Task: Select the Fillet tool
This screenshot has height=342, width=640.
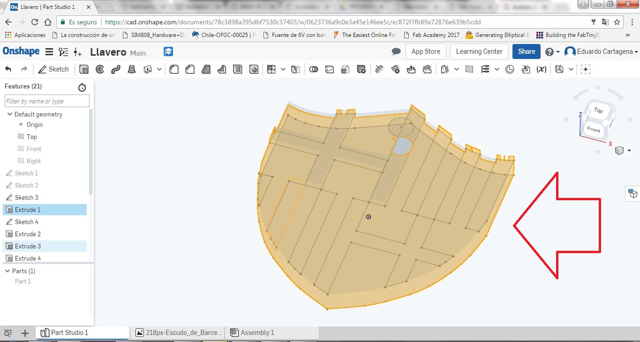Action: pyautogui.click(x=174, y=69)
